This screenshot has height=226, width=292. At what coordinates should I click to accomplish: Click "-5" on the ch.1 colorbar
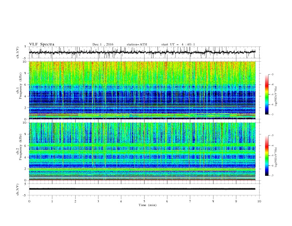pyautogui.click(x=272, y=95)
